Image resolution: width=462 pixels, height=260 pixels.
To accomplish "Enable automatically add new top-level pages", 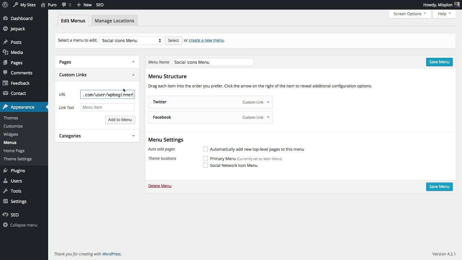I will tap(205, 149).
